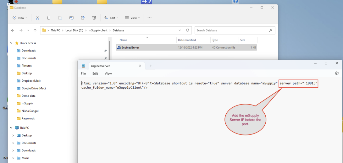343x163 pixels.
Task: Click the Delete trash can icon
Action: click(x=94, y=18)
